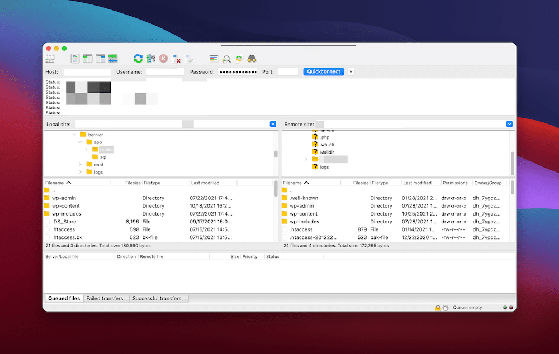Disconnect from the current server icon
Image resolution: width=559 pixels, height=354 pixels.
click(x=176, y=59)
